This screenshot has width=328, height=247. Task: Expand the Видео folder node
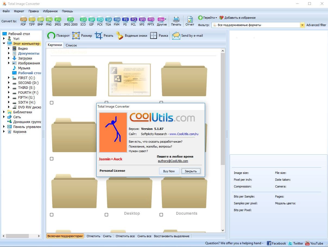pos(9,48)
